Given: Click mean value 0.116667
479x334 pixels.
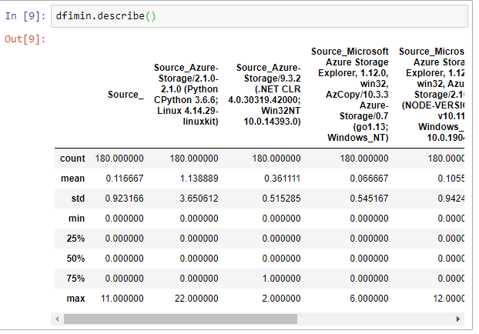Looking at the screenshot, I should click(125, 179).
